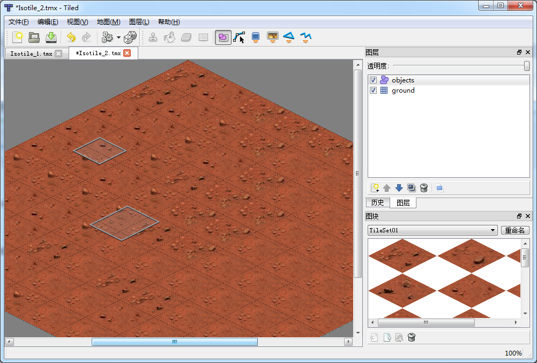Screen dimensions: 537x363
Task: Select the Stamp Brush tool
Action: click(x=153, y=37)
